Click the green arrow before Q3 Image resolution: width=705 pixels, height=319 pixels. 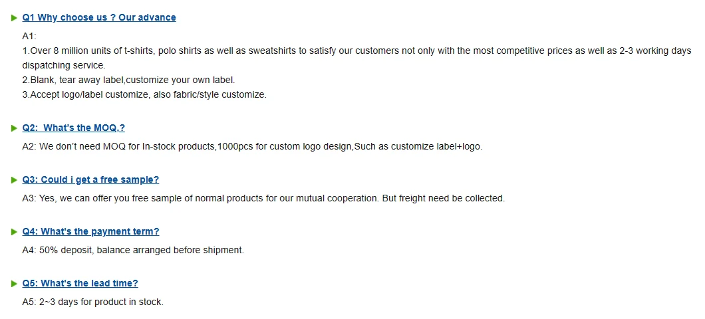click(x=15, y=180)
